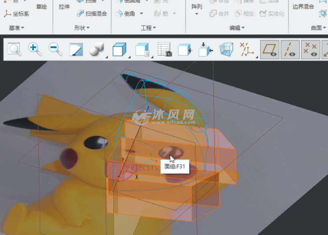Select the 坐标系 coordinate system tool
The height and width of the screenshot is (235, 328).
(16, 14)
